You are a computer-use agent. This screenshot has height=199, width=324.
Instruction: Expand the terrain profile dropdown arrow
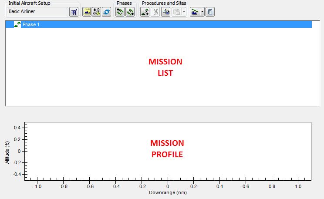[202, 12]
